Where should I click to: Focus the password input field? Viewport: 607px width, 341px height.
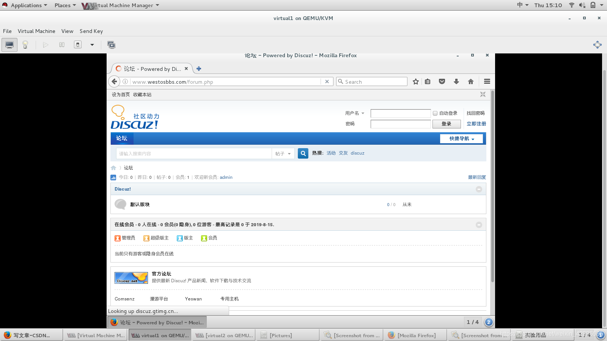coord(401,124)
